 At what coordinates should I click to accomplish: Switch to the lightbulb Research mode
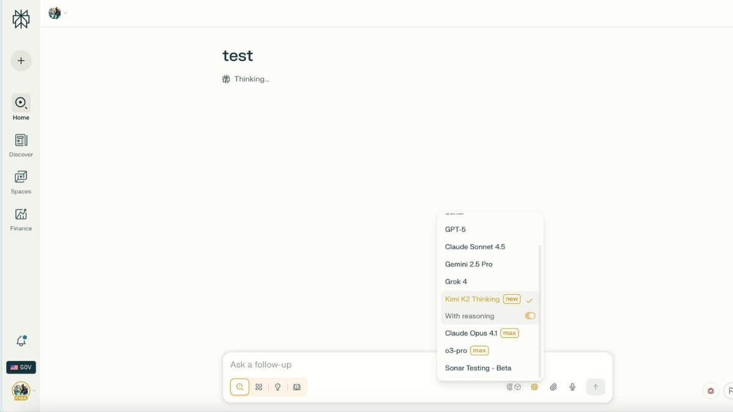[277, 387]
